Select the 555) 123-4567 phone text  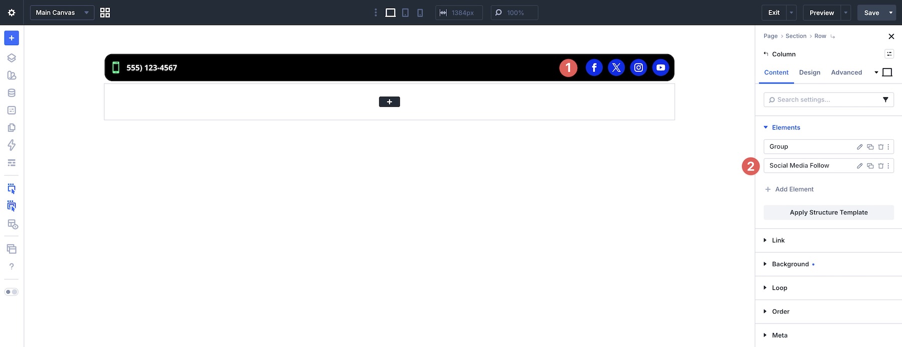click(x=152, y=68)
